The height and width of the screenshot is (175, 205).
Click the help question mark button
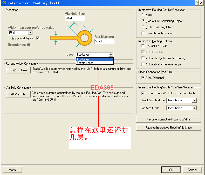(196, 3)
